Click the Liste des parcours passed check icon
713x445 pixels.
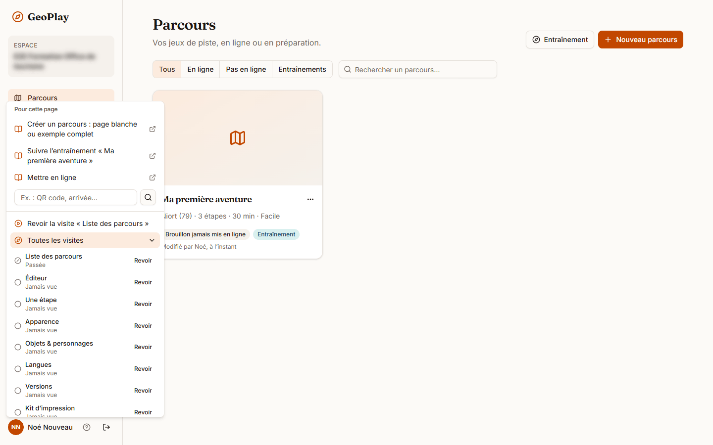18,261
